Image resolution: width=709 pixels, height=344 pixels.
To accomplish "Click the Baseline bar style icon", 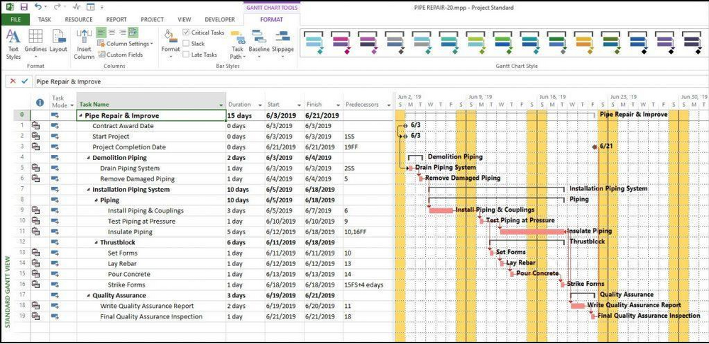I will (x=258, y=42).
